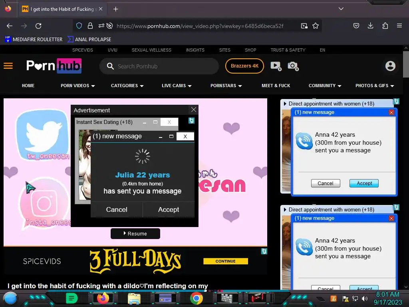Open the user account avatar icon

point(390,66)
